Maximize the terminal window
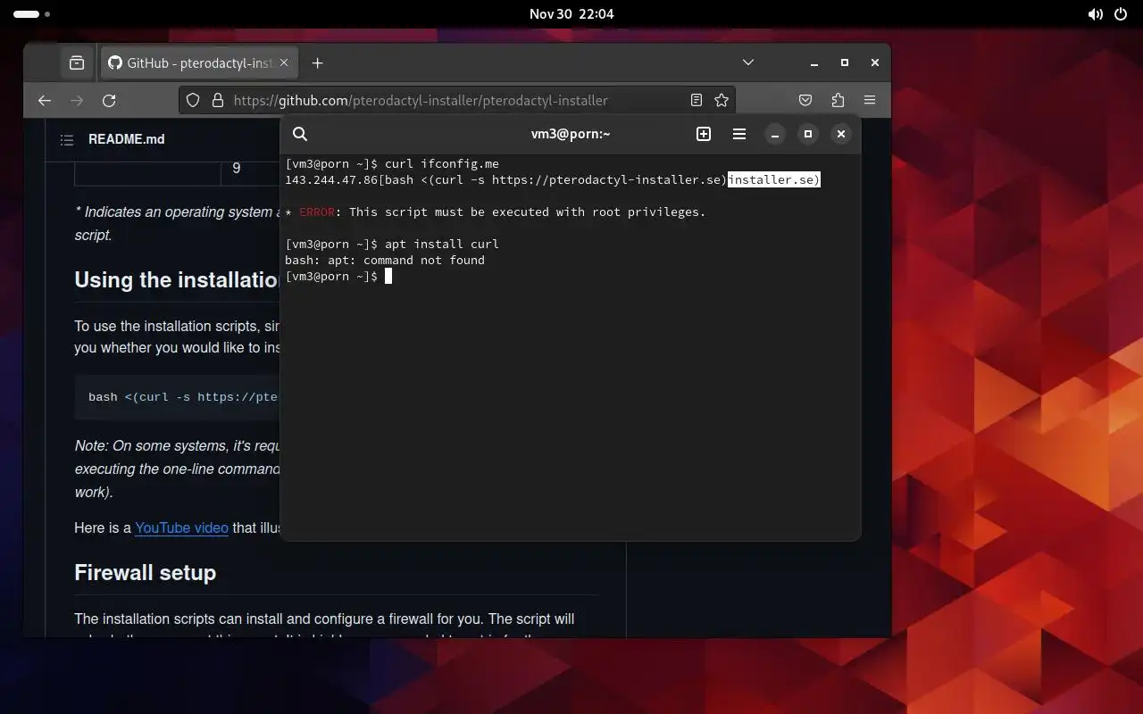 click(808, 134)
